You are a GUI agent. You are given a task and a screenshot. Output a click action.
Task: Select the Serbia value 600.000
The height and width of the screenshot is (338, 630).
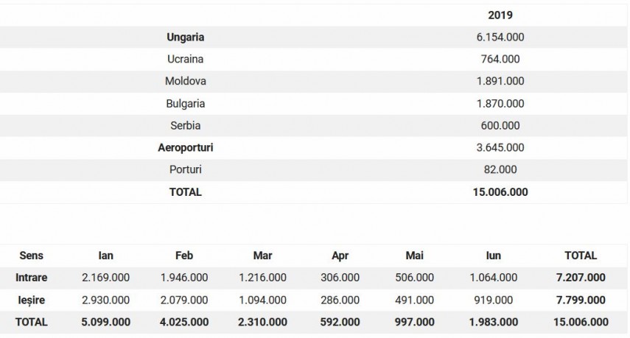tap(500, 126)
